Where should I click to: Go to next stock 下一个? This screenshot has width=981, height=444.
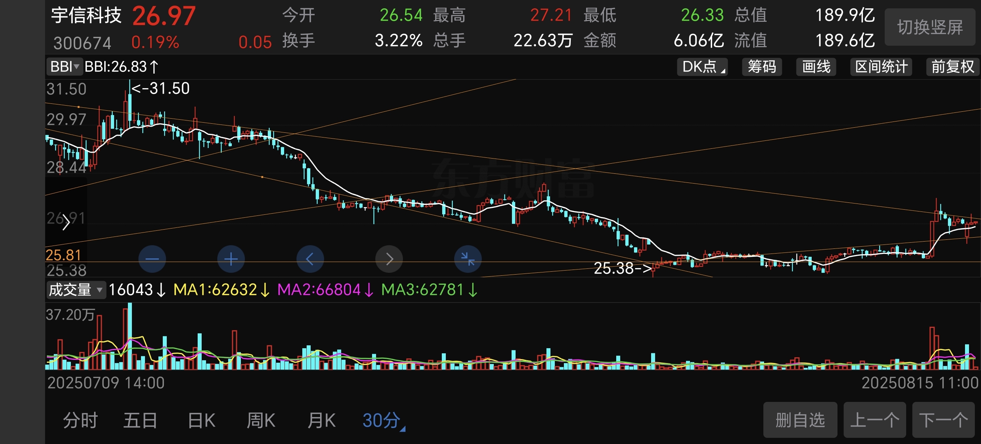pyautogui.click(x=943, y=420)
